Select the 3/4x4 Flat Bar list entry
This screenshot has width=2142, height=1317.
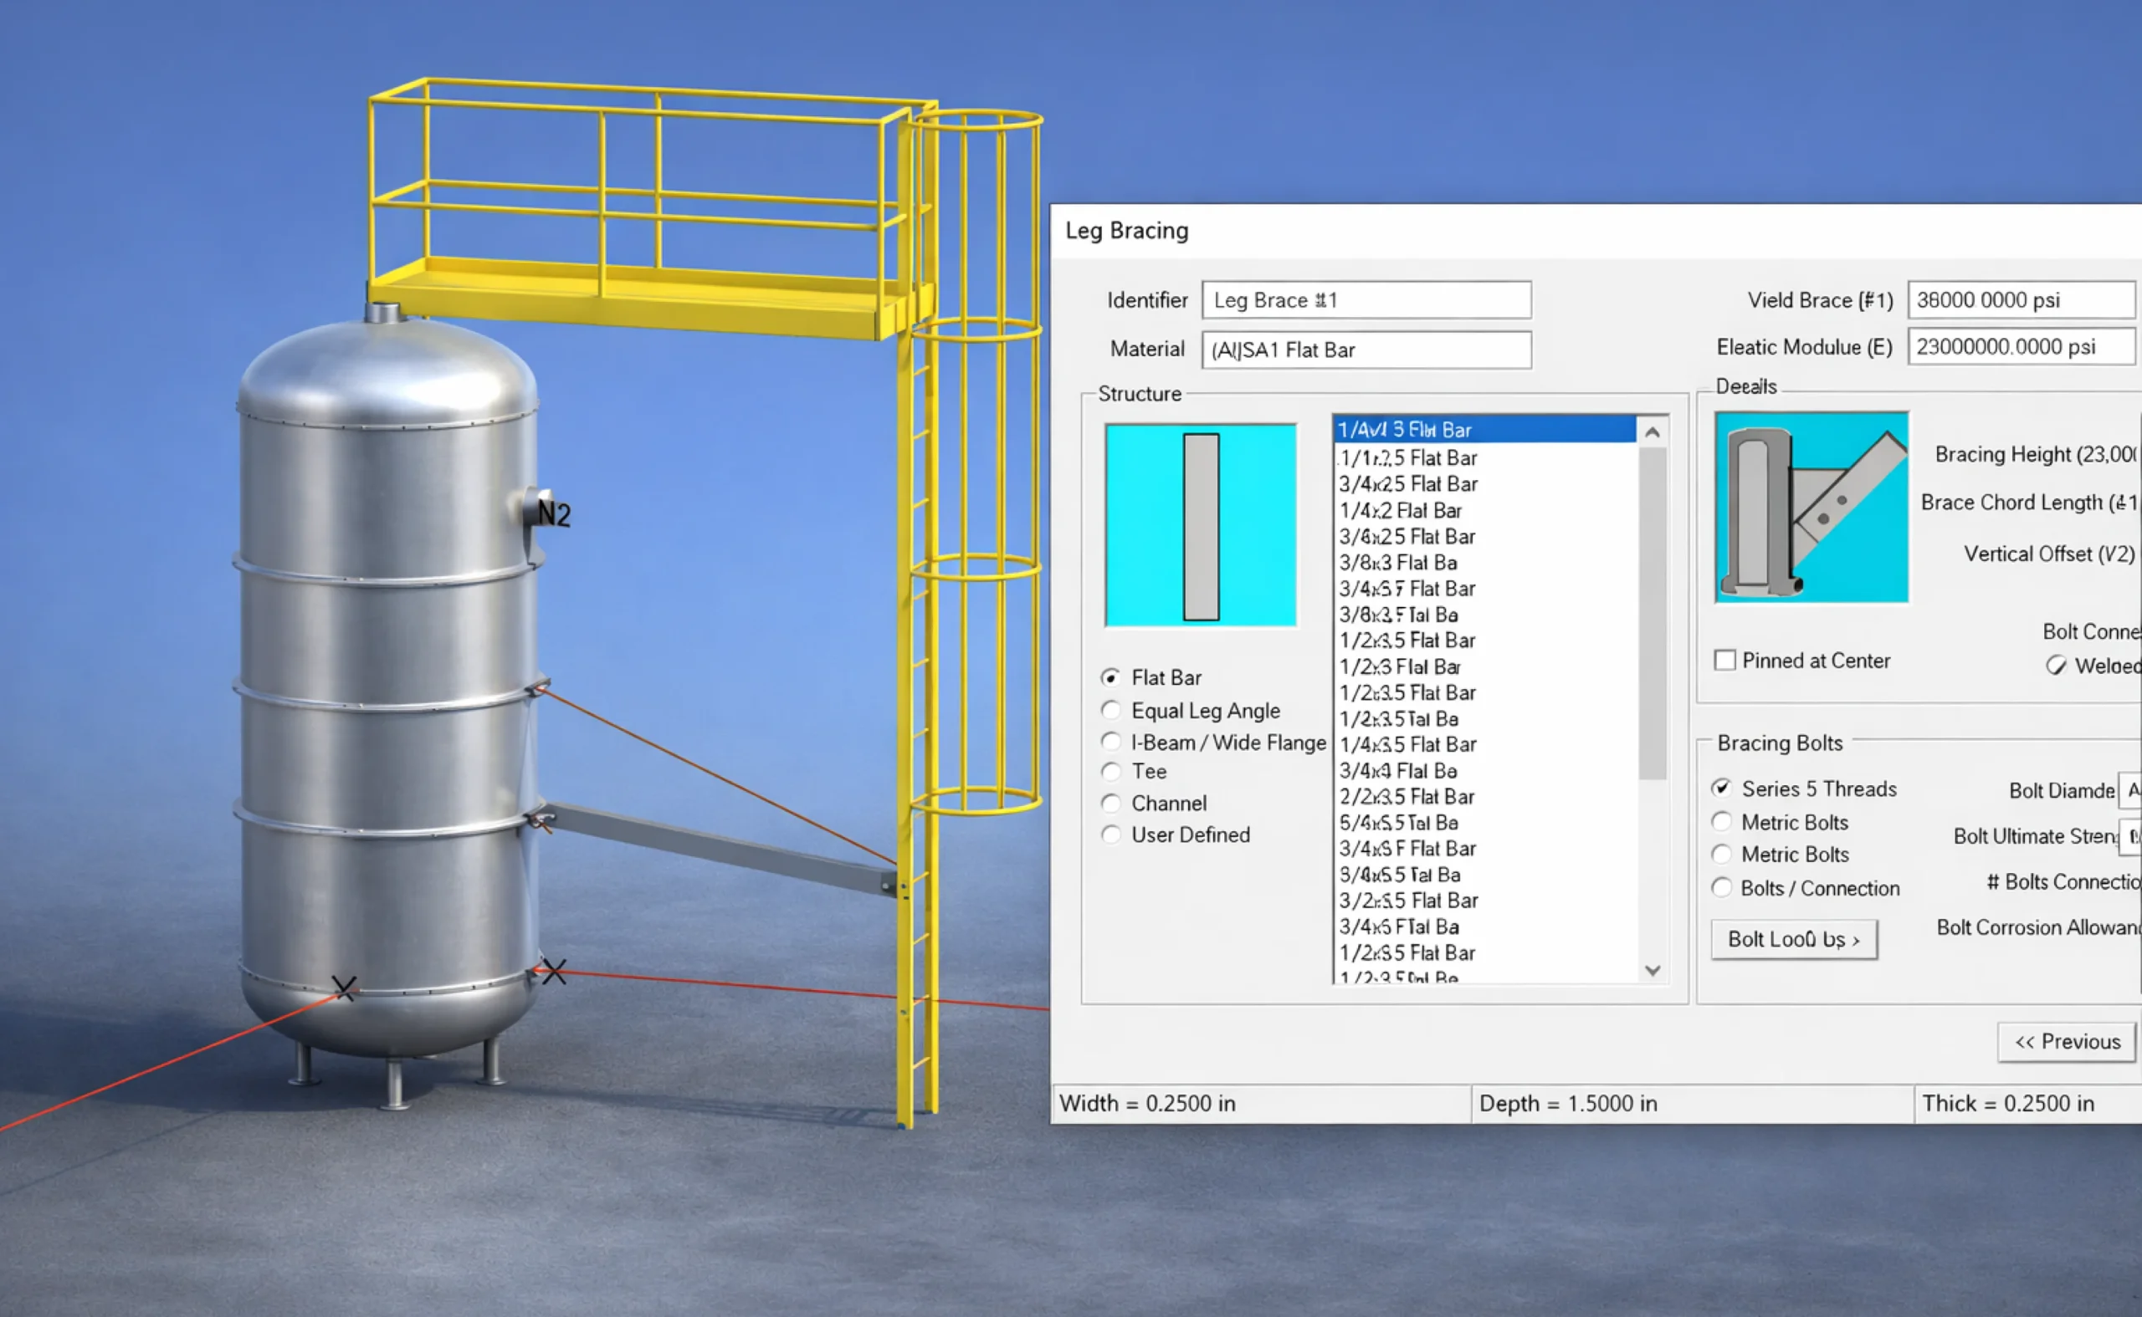pos(1398,771)
